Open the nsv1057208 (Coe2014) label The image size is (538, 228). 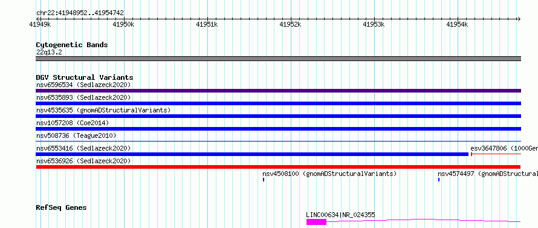tap(73, 123)
